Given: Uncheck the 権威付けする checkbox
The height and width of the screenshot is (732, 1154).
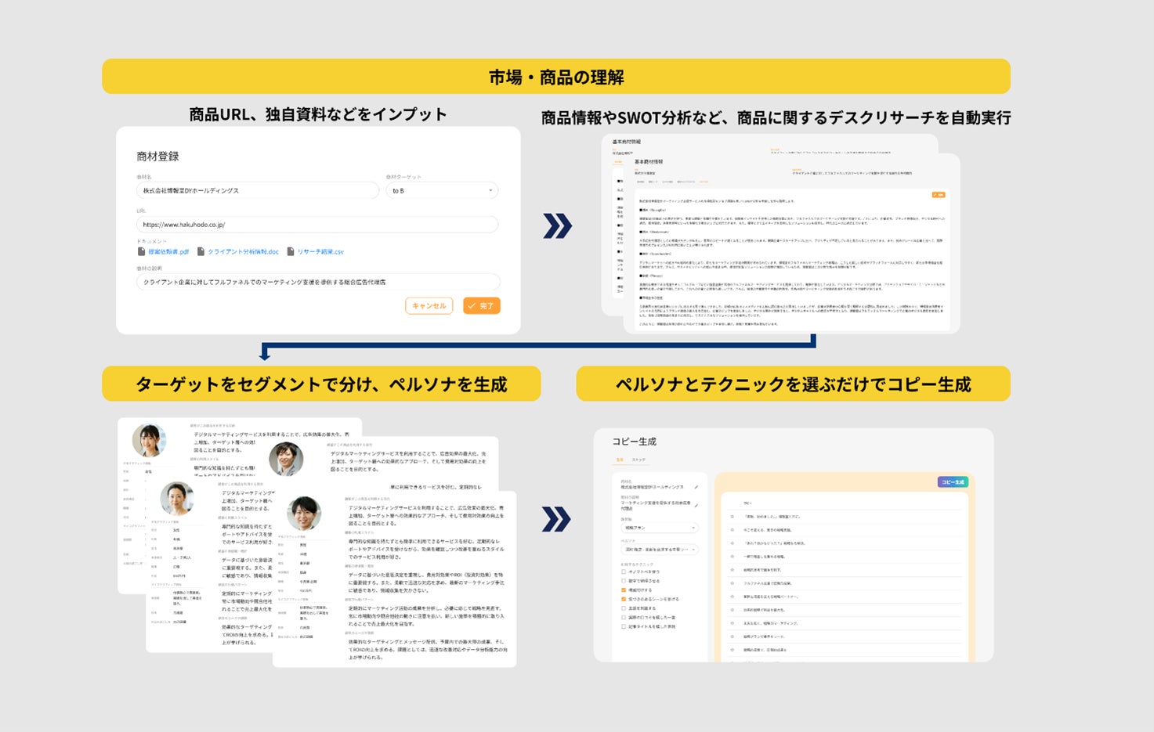Looking at the screenshot, I should point(624,590).
